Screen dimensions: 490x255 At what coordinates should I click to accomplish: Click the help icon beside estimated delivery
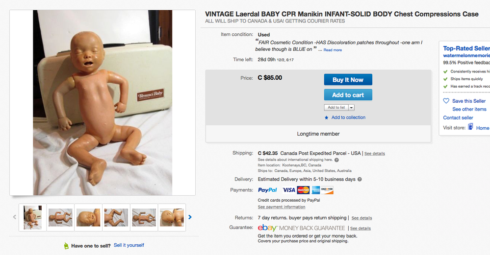point(360,180)
